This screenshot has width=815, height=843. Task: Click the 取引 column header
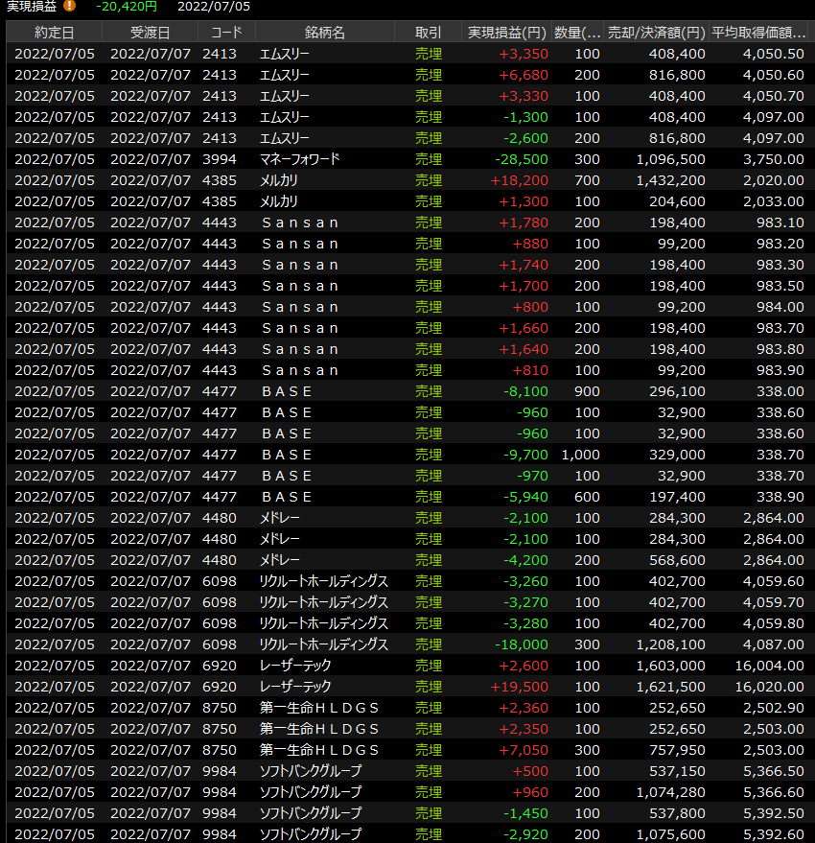coord(428,33)
